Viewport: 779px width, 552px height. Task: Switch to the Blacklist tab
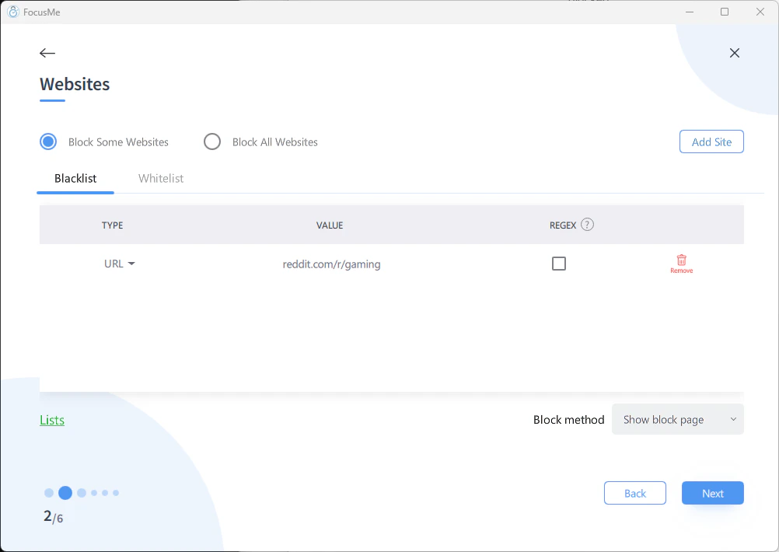(75, 178)
